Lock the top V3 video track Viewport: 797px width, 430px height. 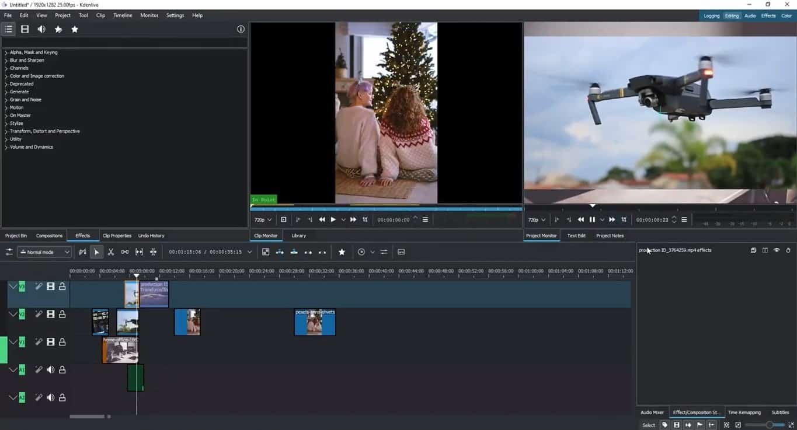pyautogui.click(x=62, y=286)
